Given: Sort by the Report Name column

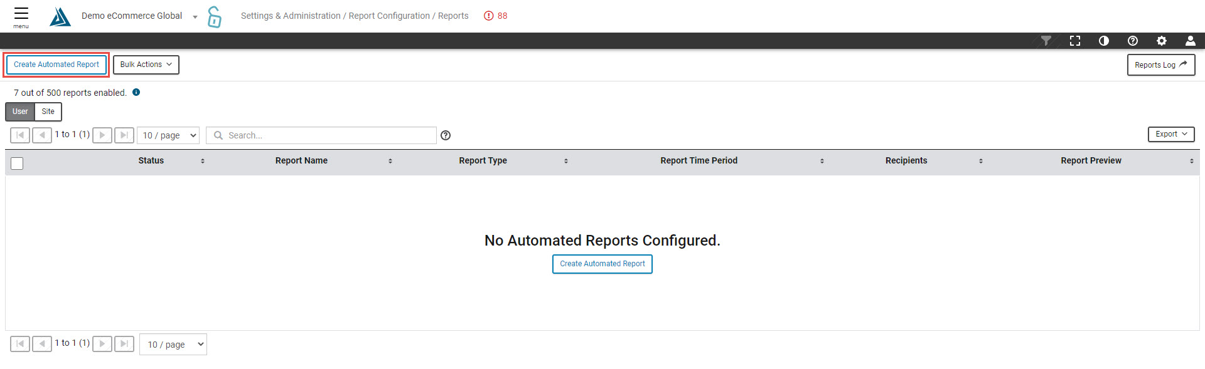Looking at the screenshot, I should click(302, 161).
